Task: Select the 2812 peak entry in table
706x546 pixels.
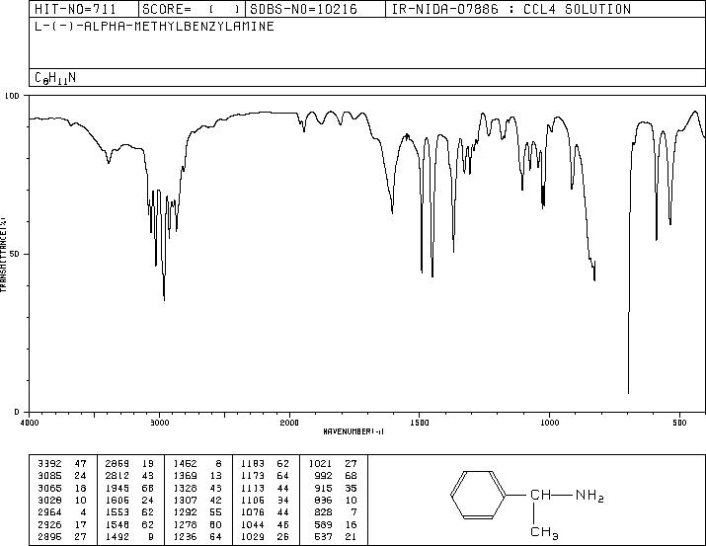Action: (129, 476)
